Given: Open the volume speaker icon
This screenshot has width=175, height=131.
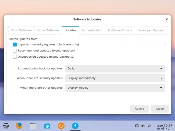Looking at the screenshot, I should pyautogui.click(x=143, y=126).
